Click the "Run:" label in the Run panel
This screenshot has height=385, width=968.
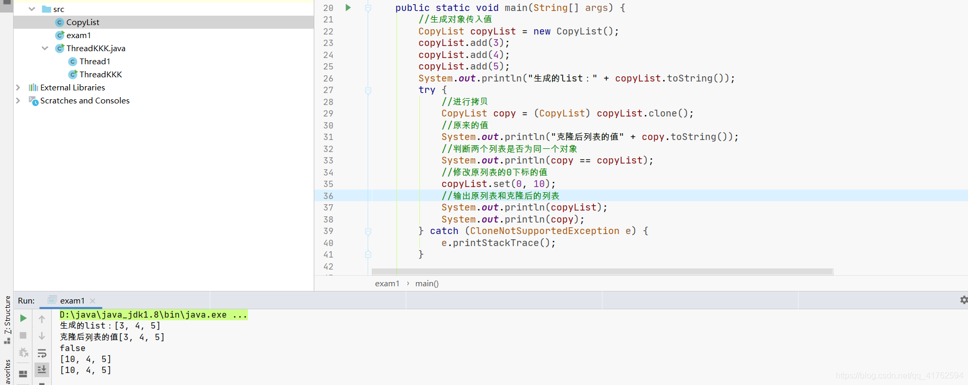26,300
